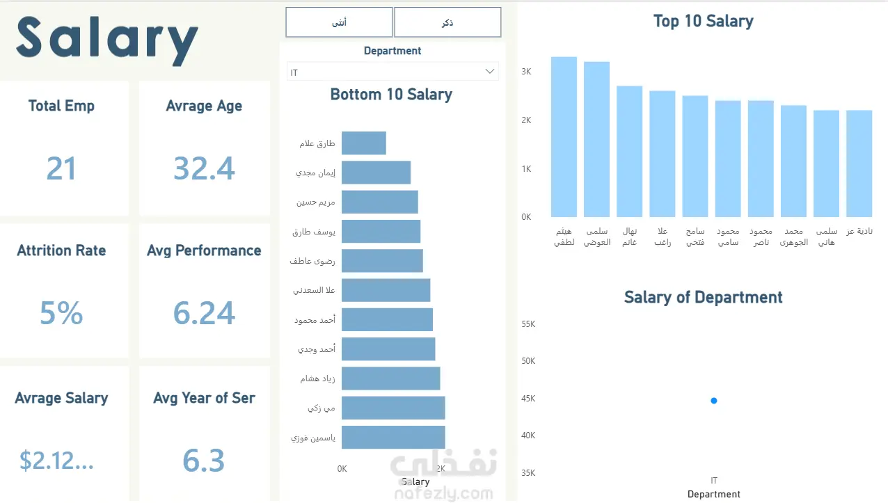Click the 45K axis label in department chart

(x=528, y=399)
